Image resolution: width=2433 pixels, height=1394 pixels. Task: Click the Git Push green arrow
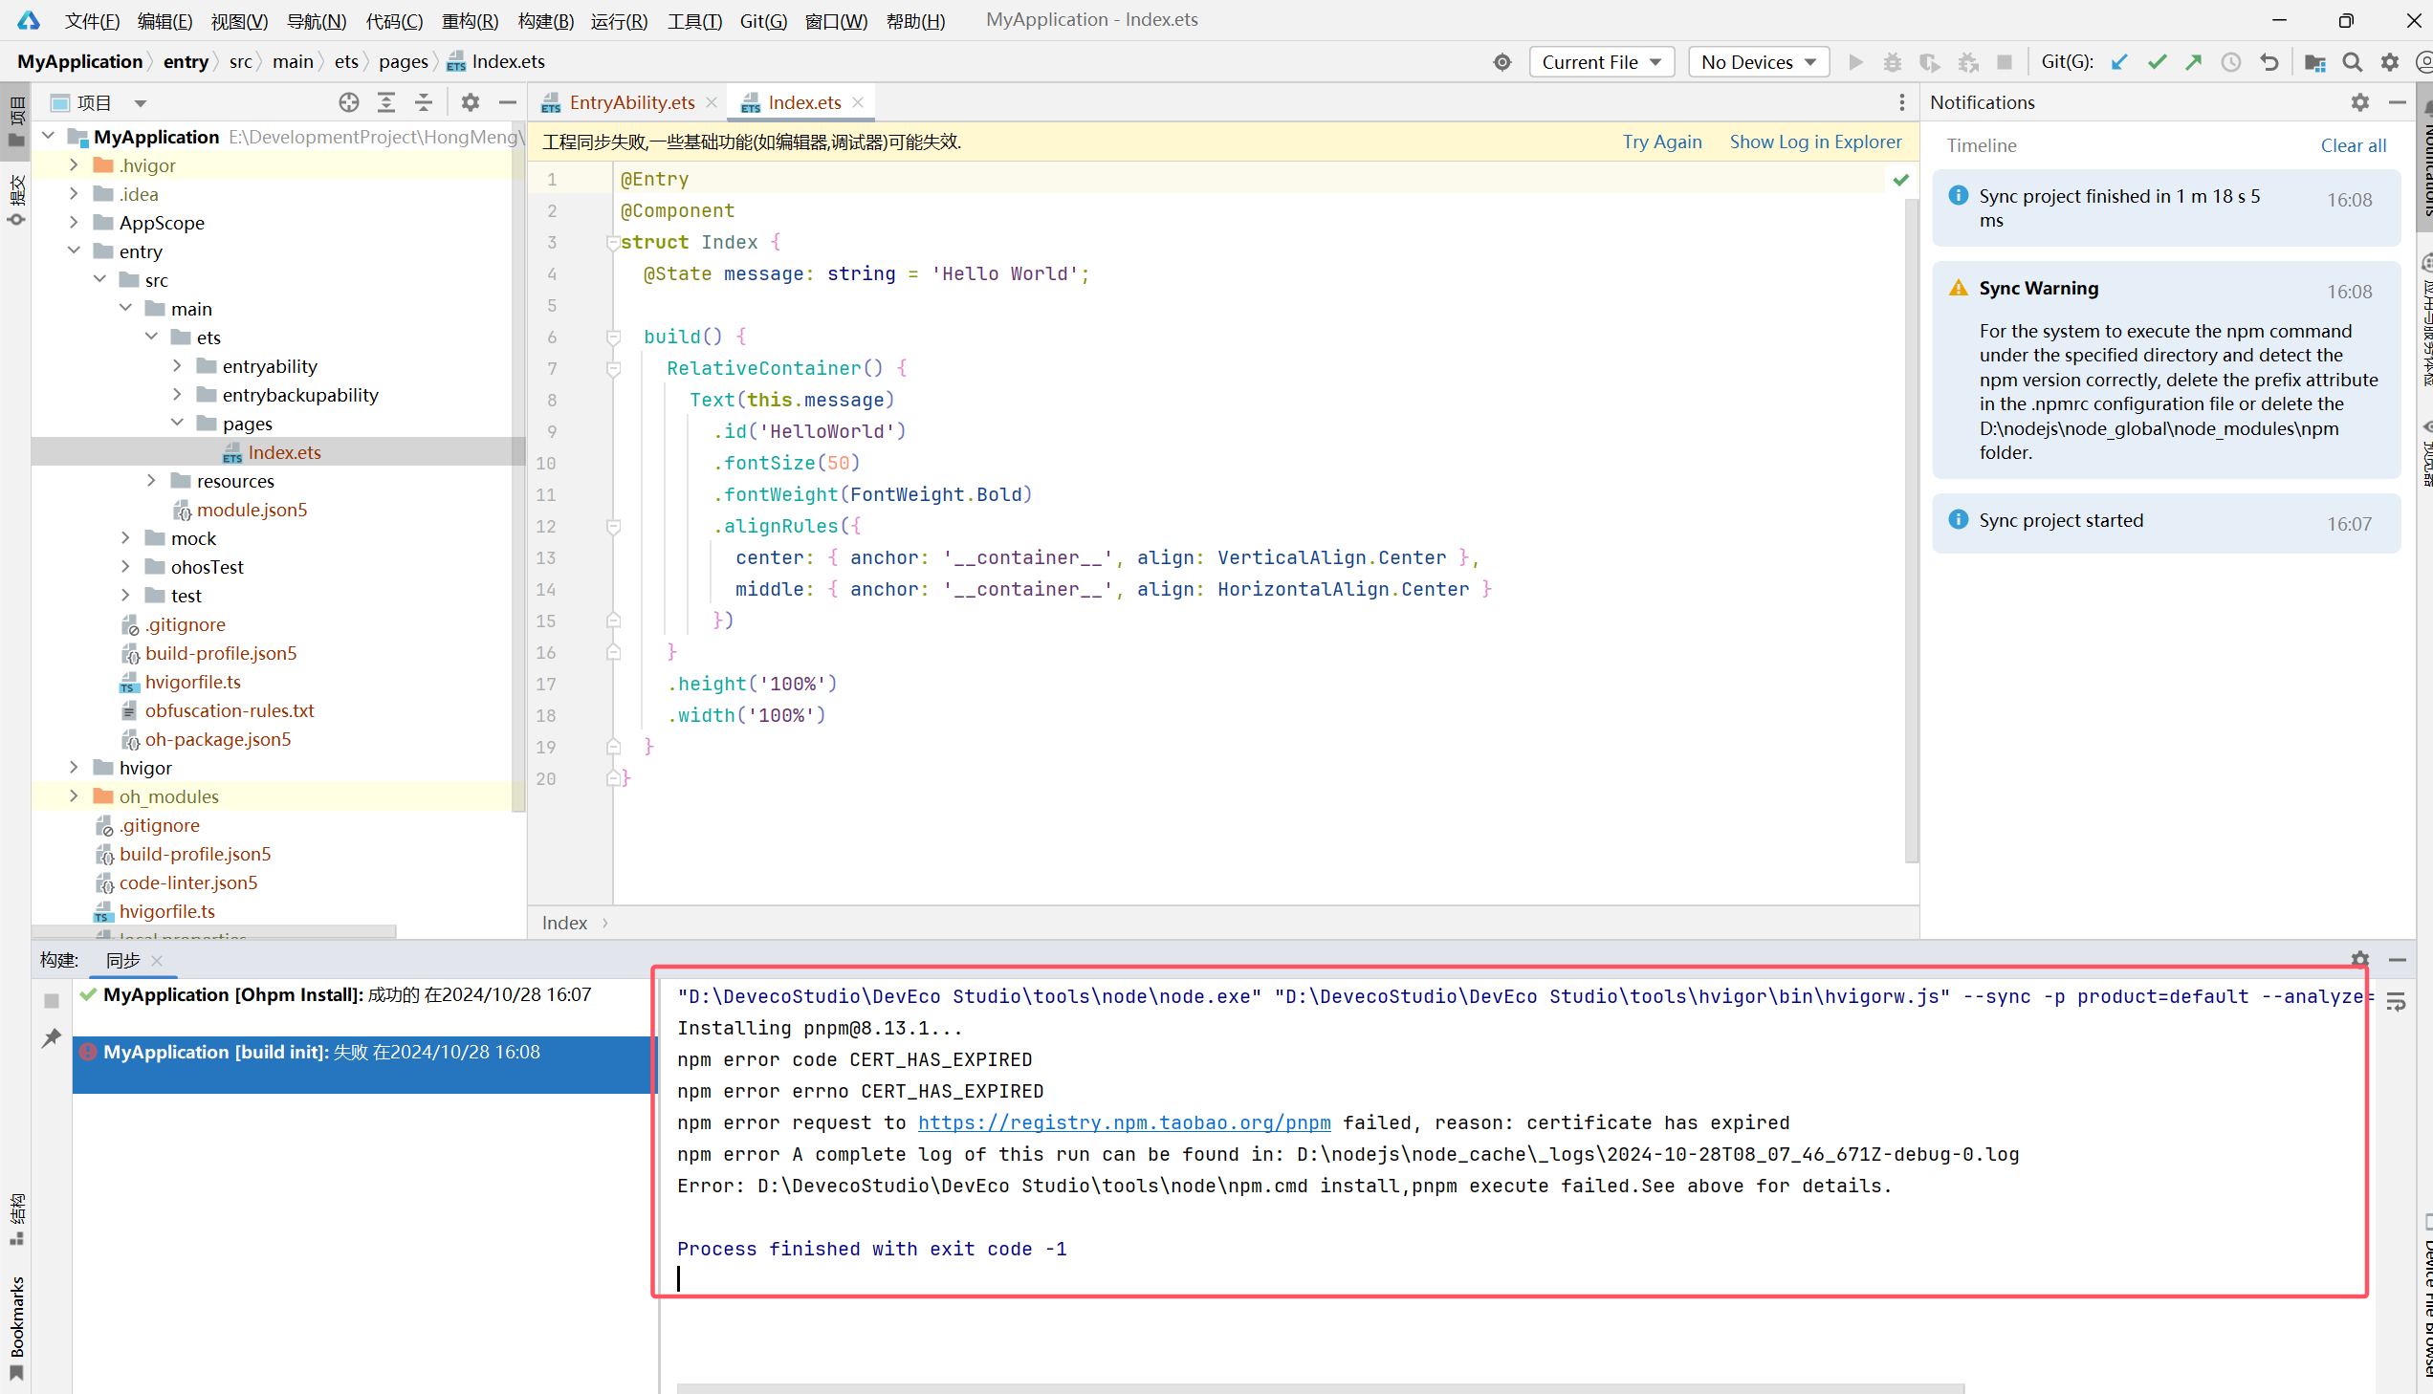point(2193,62)
